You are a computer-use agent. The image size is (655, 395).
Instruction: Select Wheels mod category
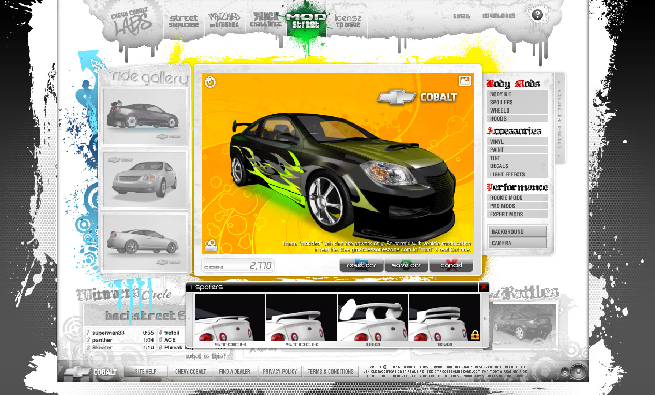pos(518,111)
